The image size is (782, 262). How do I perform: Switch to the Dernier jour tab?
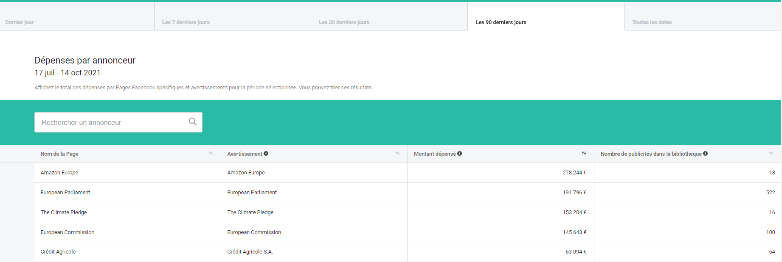coord(77,16)
